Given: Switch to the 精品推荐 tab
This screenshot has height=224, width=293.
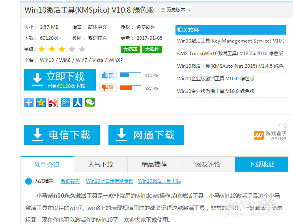Looking at the screenshot, I should (154, 164).
